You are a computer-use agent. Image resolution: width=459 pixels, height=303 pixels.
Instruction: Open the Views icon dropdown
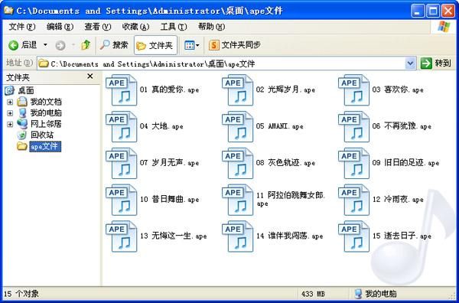(192, 45)
